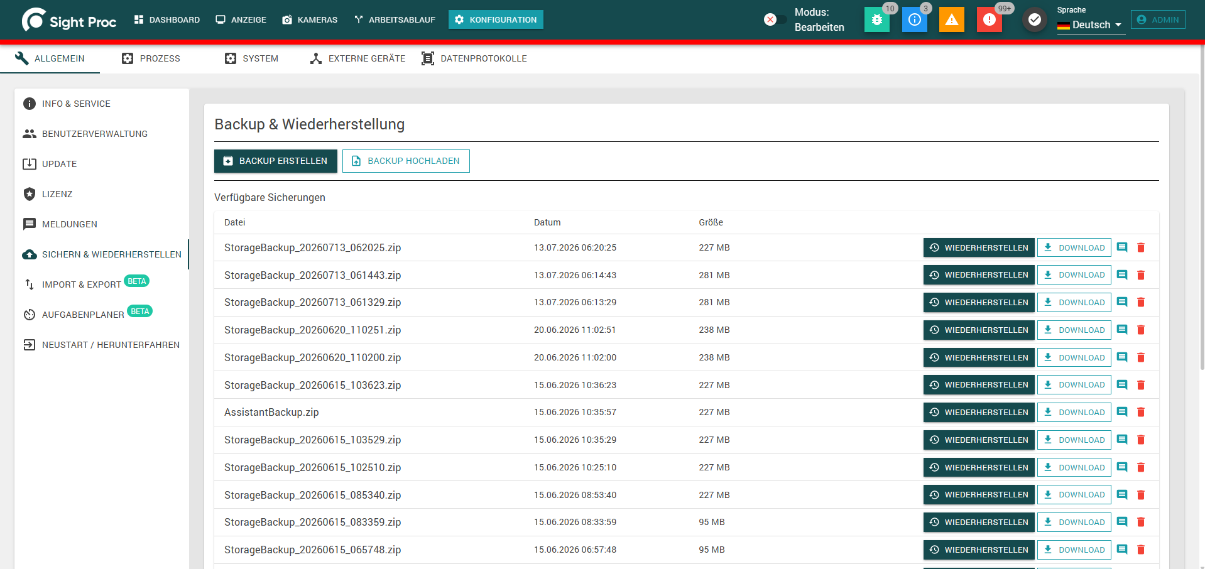Click the Sight Proc logo
The width and height of the screenshot is (1205, 569).
[x=69, y=20]
